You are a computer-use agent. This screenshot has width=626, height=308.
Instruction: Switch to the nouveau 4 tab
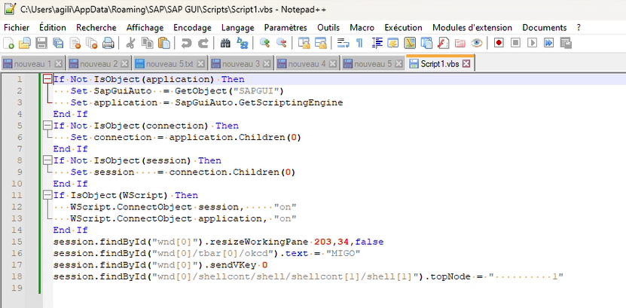(x=307, y=64)
